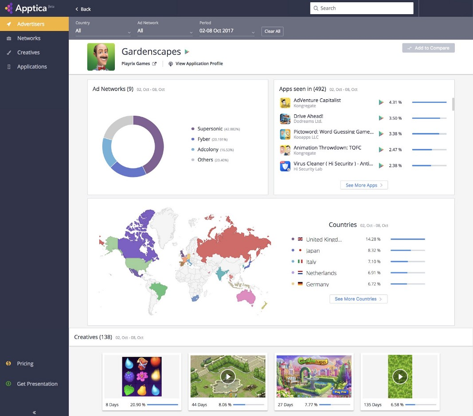Select Applications in the sidebar
This screenshot has width=473, height=416.
[x=32, y=67]
